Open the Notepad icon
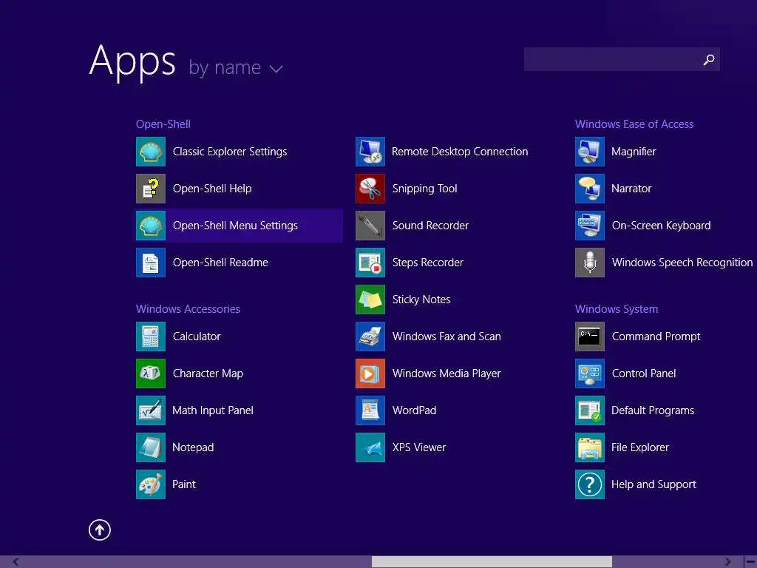 coord(151,447)
